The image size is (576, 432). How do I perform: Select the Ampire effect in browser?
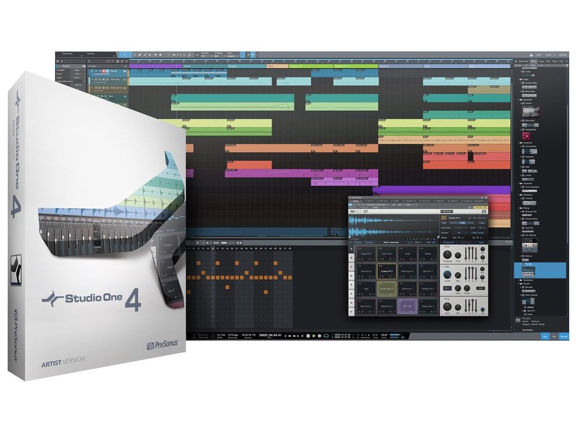528,103
